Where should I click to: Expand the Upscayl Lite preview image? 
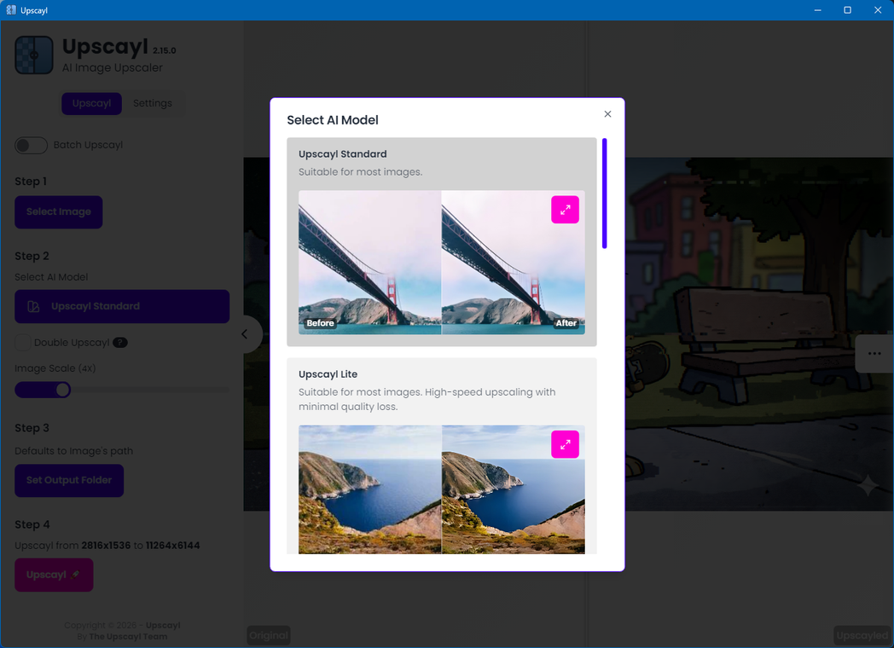(565, 444)
